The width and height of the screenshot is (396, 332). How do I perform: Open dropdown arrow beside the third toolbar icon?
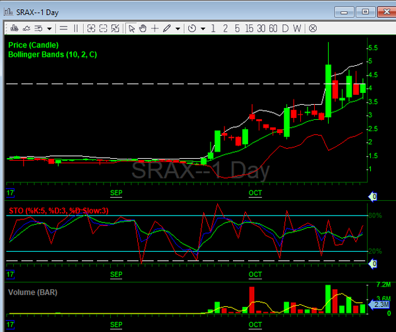(49, 28)
